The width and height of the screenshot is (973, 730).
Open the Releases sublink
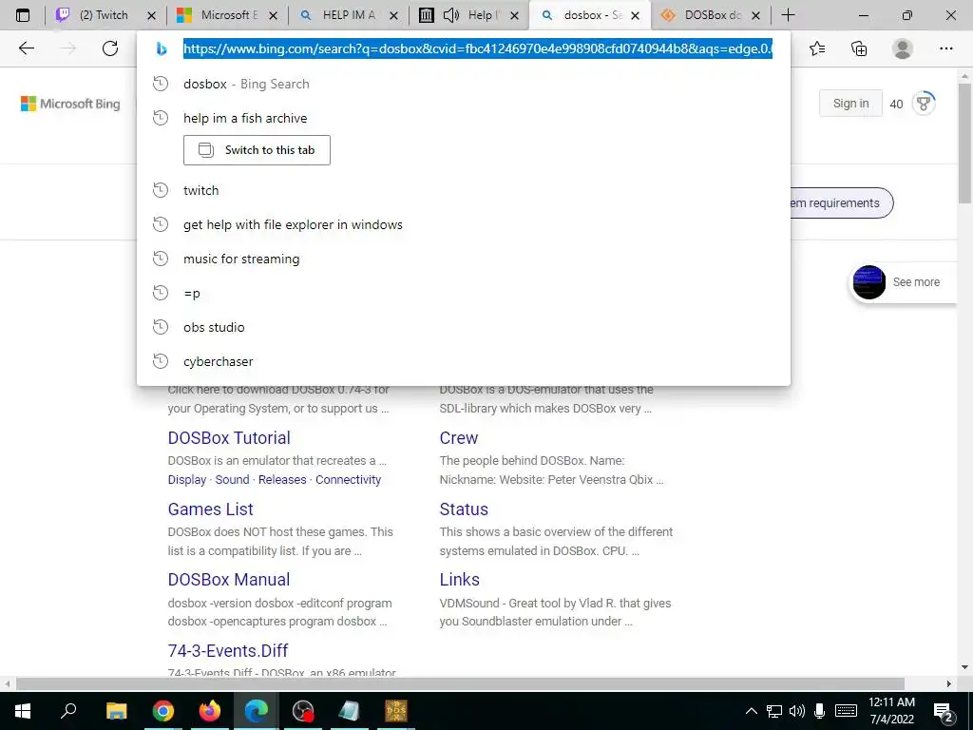(282, 480)
